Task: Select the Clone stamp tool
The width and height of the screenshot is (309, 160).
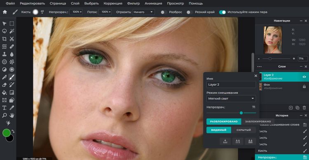Action: [x=5, y=54]
